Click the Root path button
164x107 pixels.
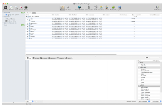[34, 13]
